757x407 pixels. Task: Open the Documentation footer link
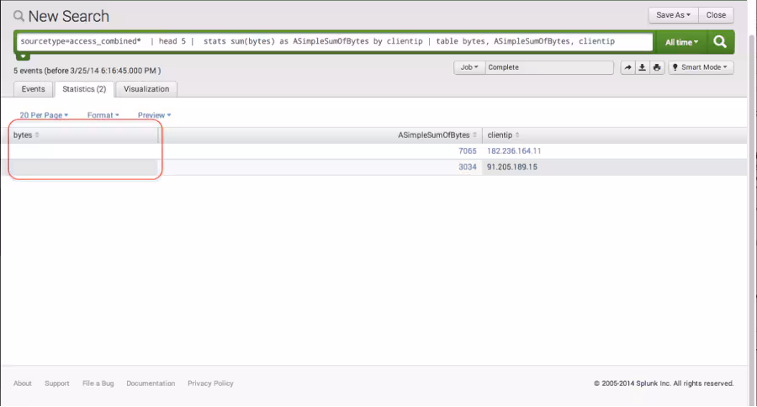point(151,383)
